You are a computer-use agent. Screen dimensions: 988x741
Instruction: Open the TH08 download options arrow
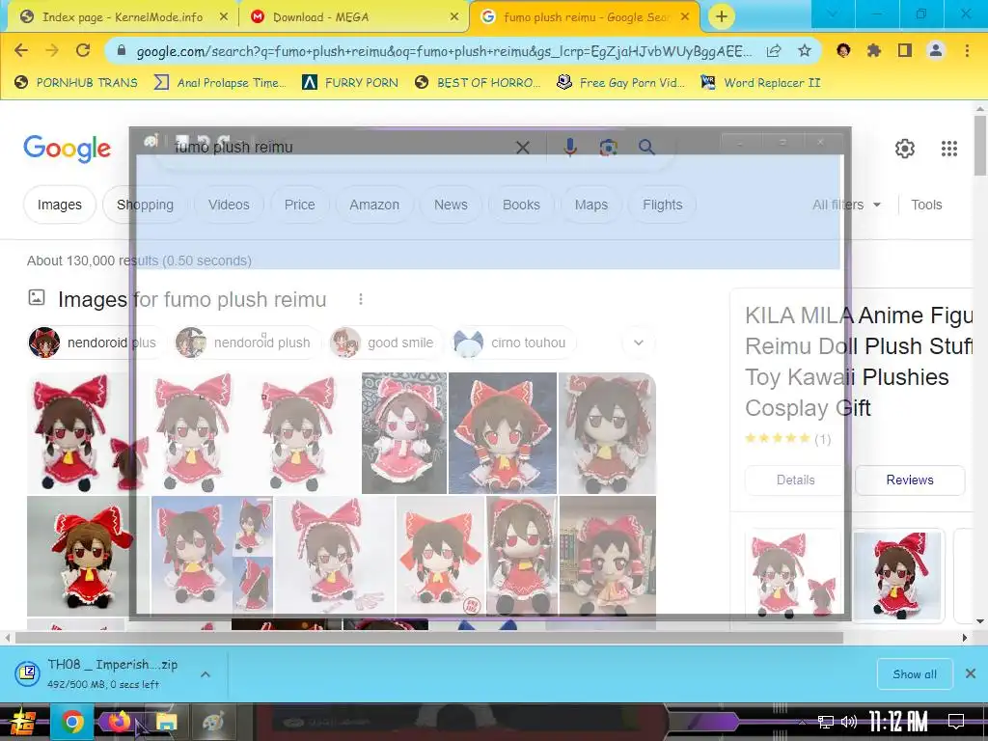[206, 674]
